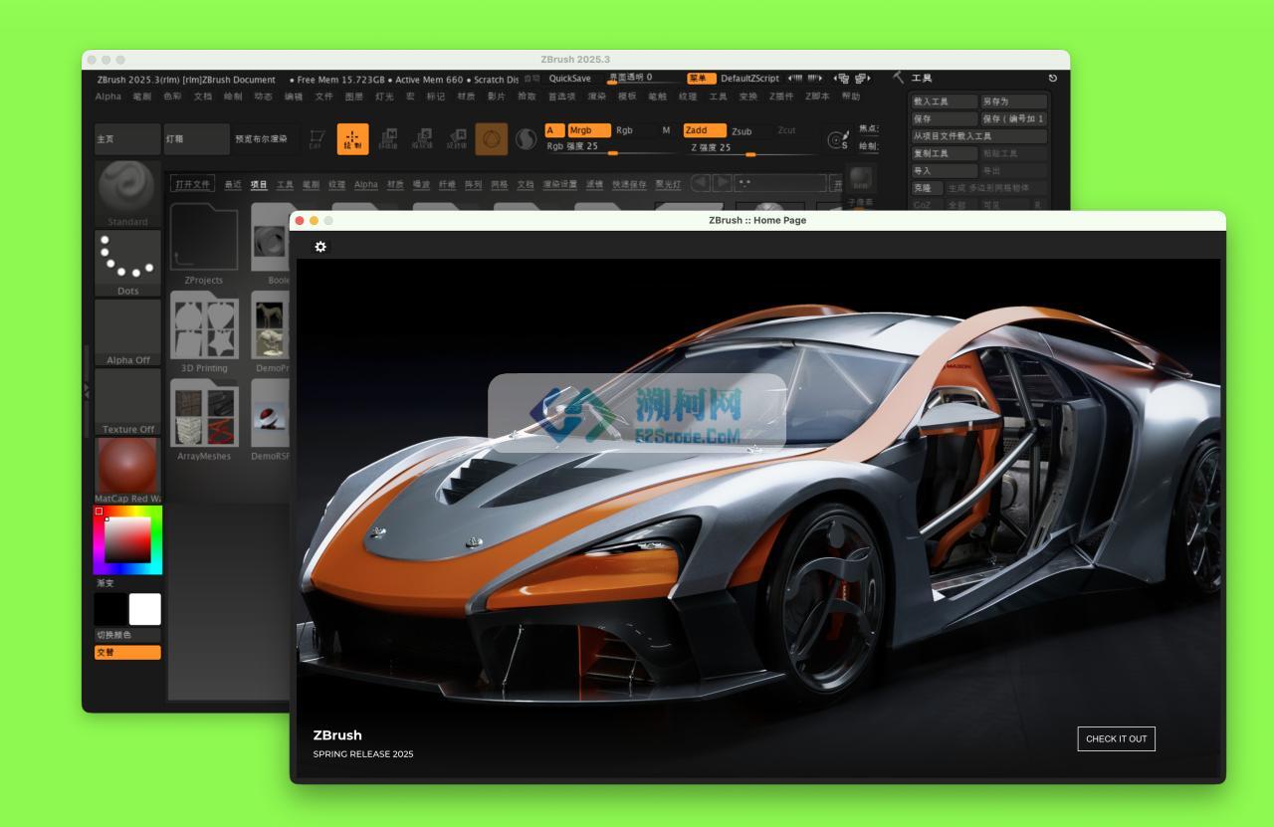Select the black secondary color swatch
This screenshot has height=827, width=1274.
point(110,609)
